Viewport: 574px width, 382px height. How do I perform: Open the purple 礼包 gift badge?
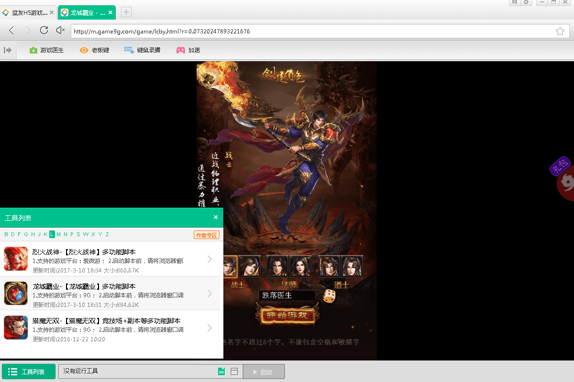(x=559, y=166)
